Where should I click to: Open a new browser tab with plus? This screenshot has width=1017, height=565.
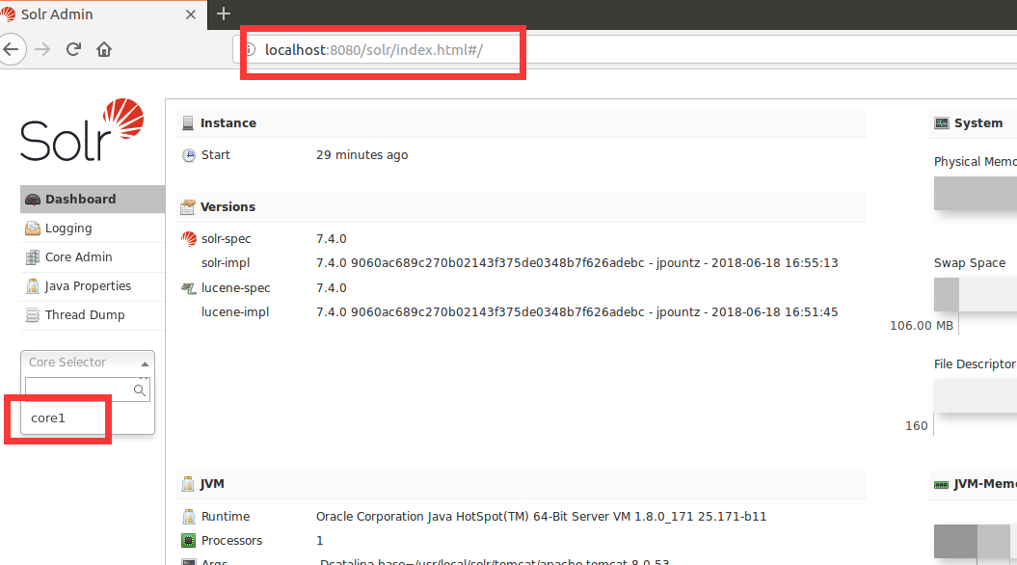coord(223,13)
